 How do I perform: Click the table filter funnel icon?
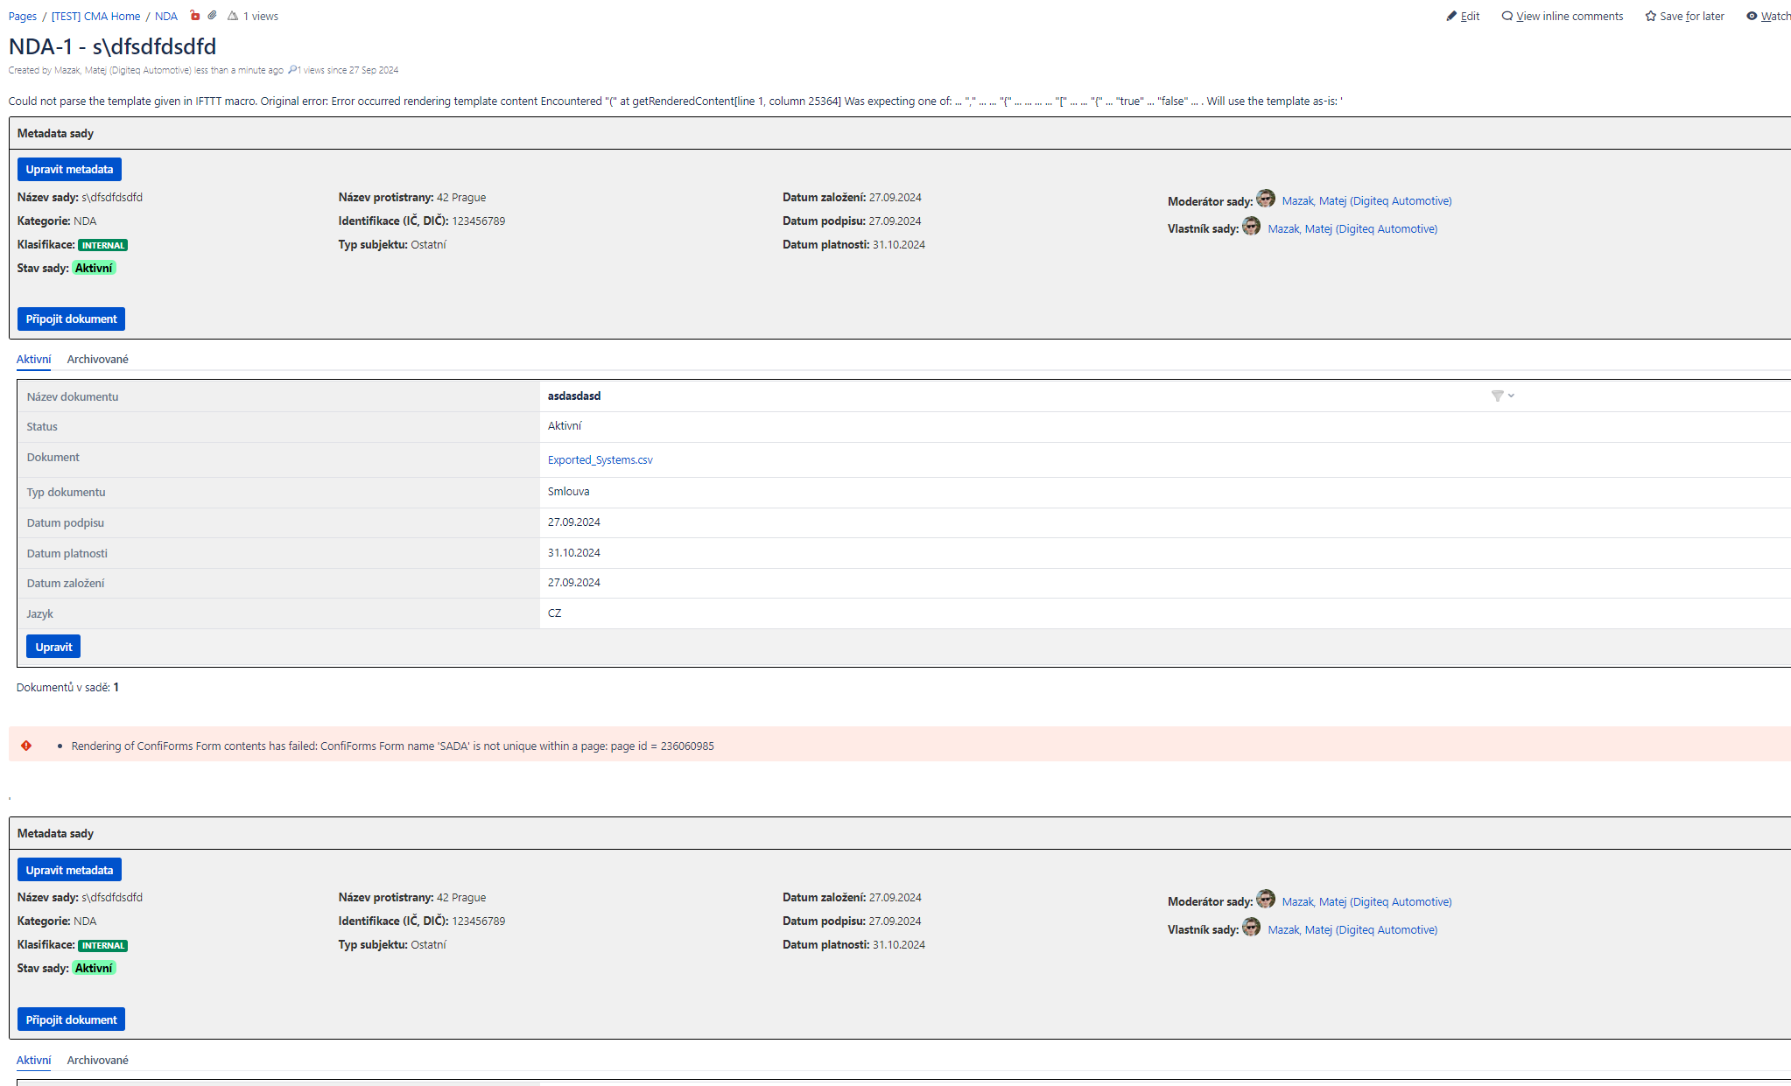(x=1497, y=396)
